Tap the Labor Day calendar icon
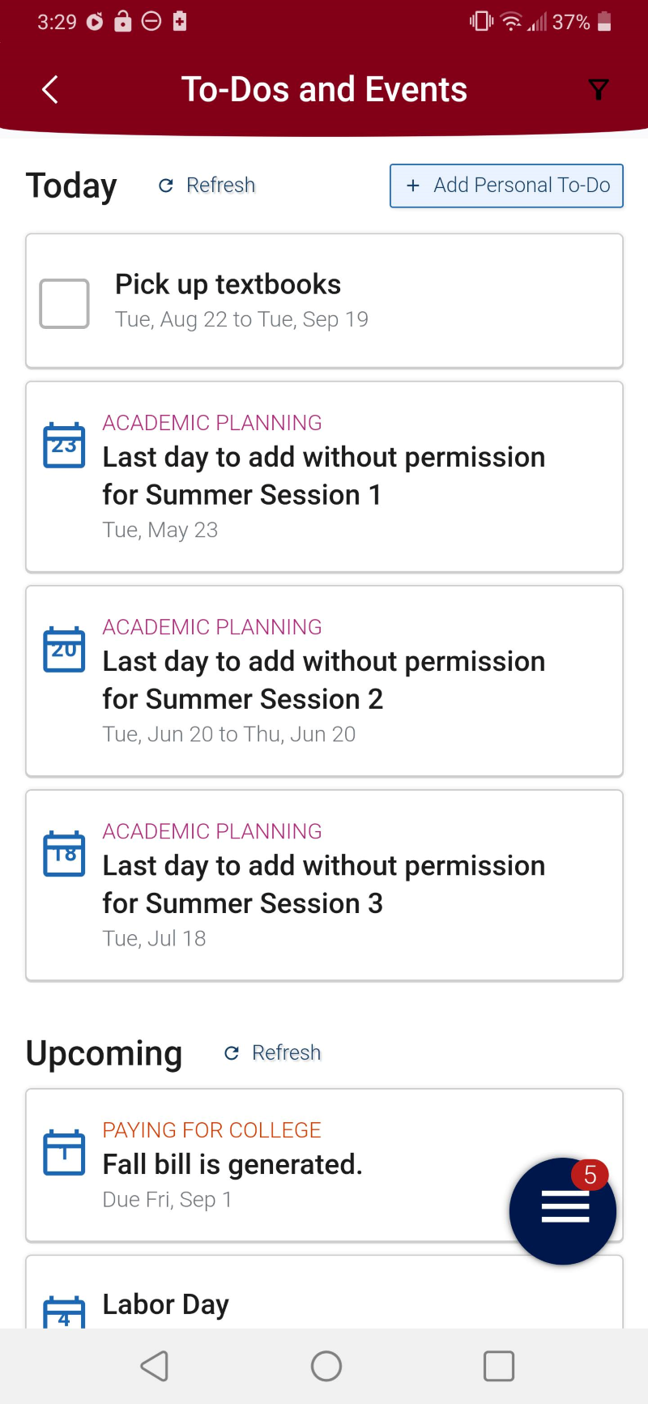The image size is (648, 1404). (x=64, y=1311)
